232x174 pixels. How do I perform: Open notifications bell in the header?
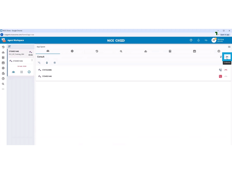click(198, 40)
